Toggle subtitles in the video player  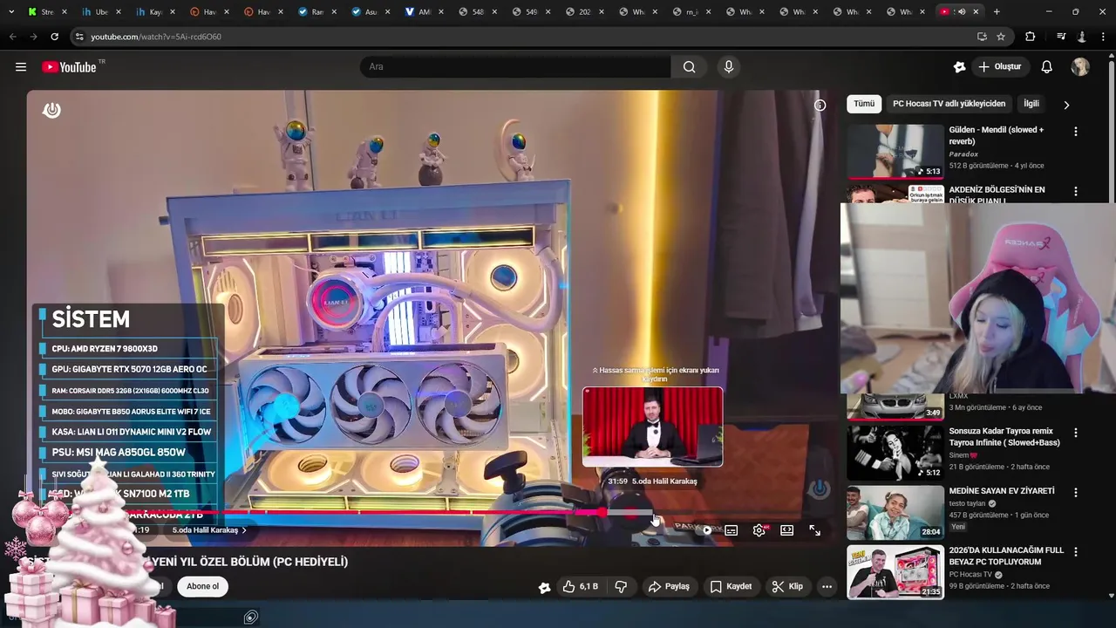tap(732, 530)
